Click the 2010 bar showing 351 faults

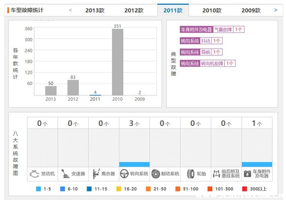117,62
